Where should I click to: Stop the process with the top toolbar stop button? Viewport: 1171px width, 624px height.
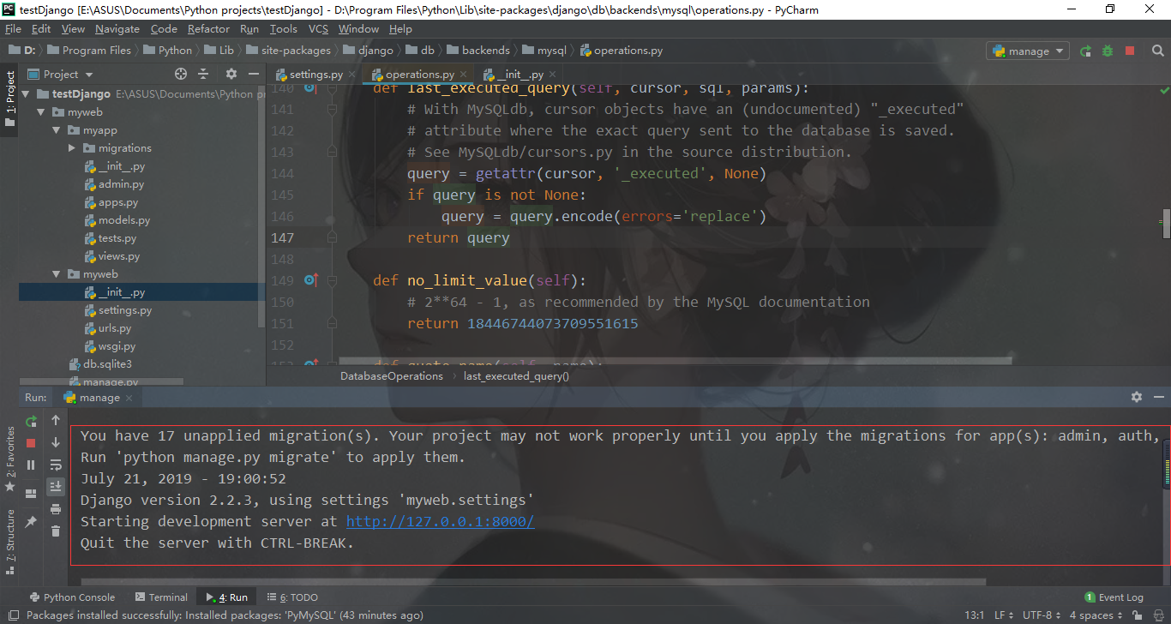pos(1130,51)
